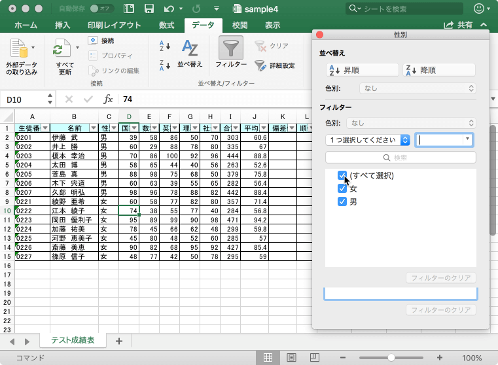Click the シートを検索 search box
This screenshot has width=498, height=365.
(404, 9)
